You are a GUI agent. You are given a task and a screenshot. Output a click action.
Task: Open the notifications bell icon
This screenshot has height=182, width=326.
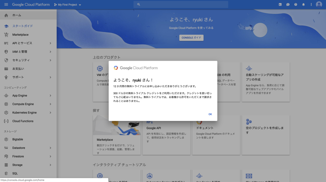coord(303,4)
